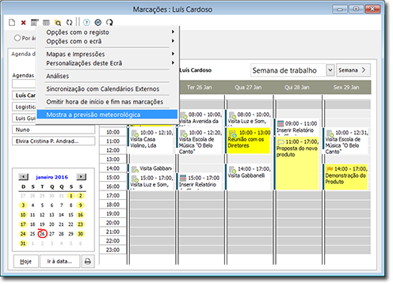Open the Semana de trabalho dropdown arrow
The width and height of the screenshot is (393, 286).
coord(330,70)
